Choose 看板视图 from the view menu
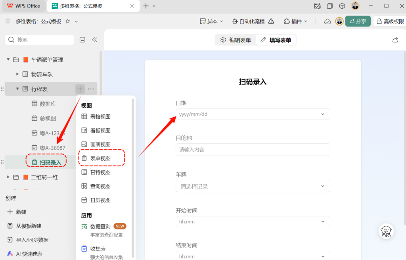This screenshot has width=406, height=260. 96,130
